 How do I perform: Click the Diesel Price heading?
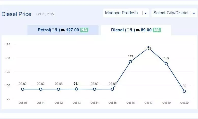[16, 14]
